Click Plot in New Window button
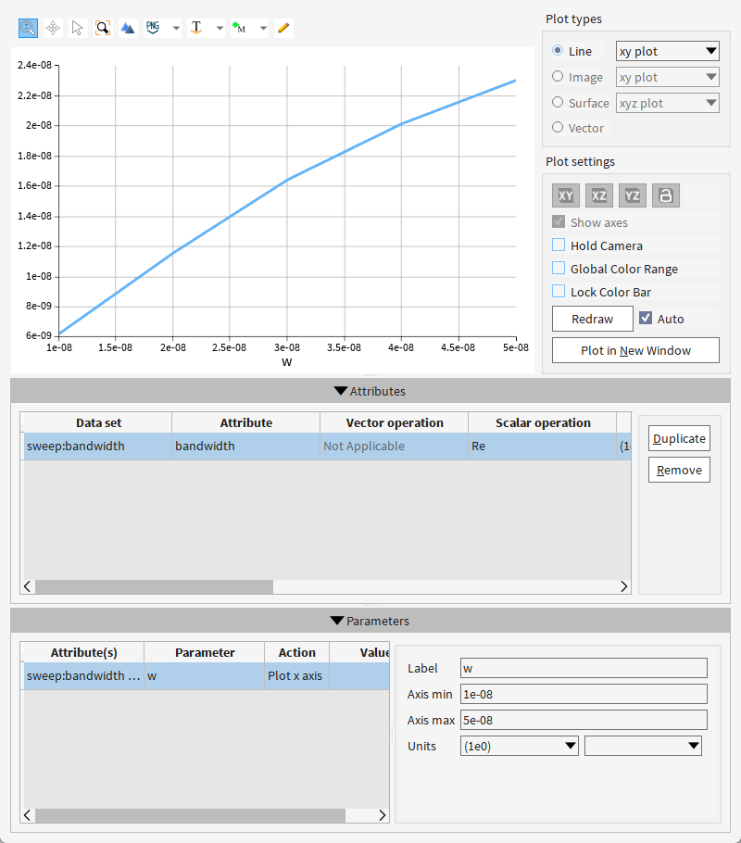 (635, 350)
